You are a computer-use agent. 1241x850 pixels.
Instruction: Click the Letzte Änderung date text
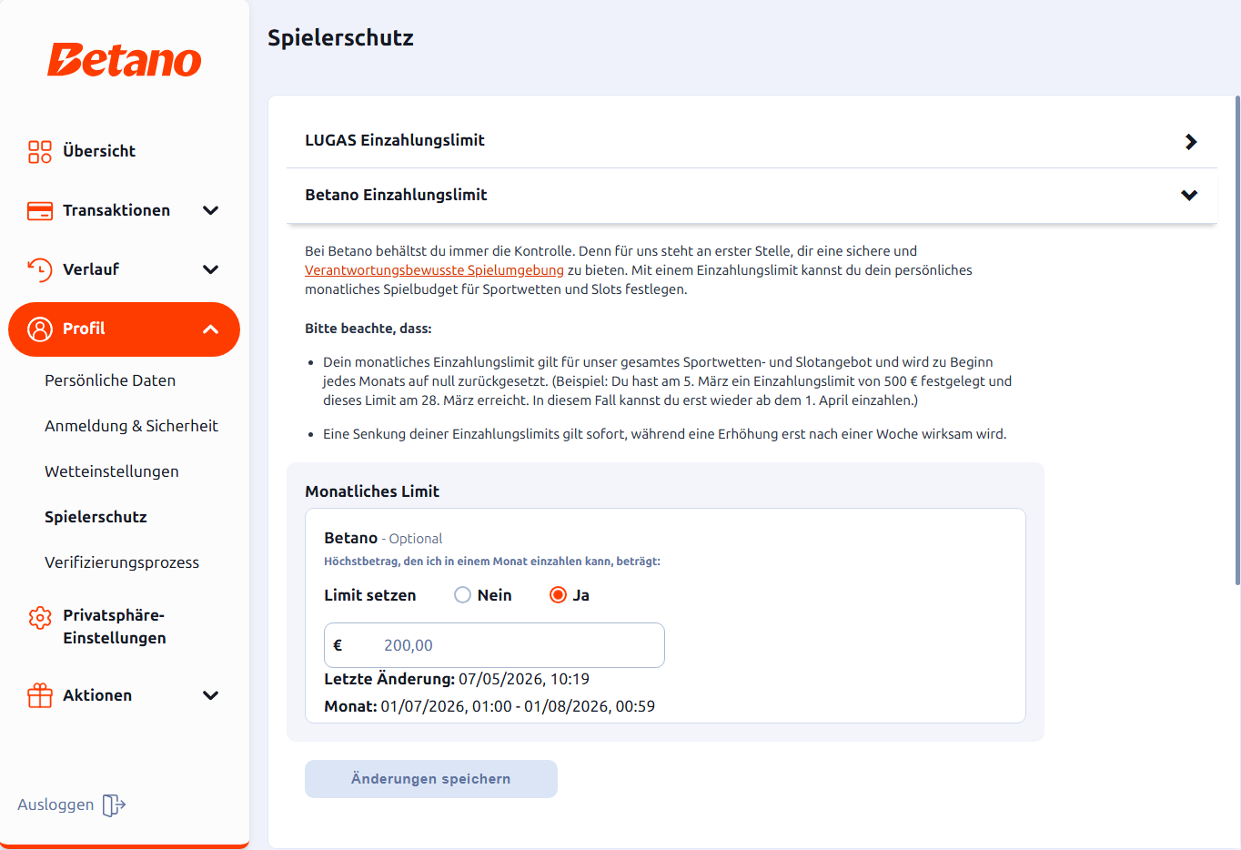[457, 679]
